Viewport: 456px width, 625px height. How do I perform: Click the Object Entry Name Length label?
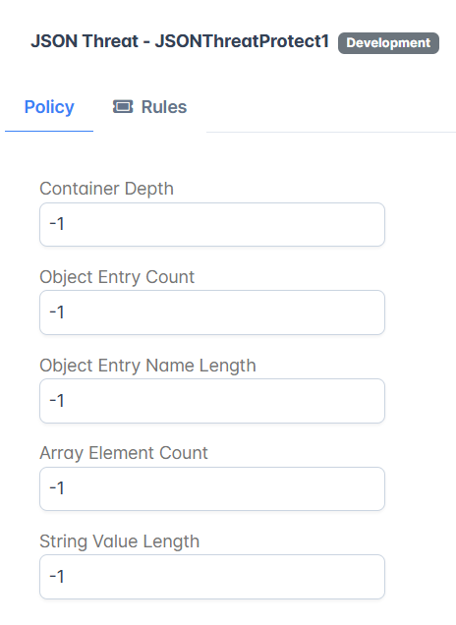(x=147, y=366)
